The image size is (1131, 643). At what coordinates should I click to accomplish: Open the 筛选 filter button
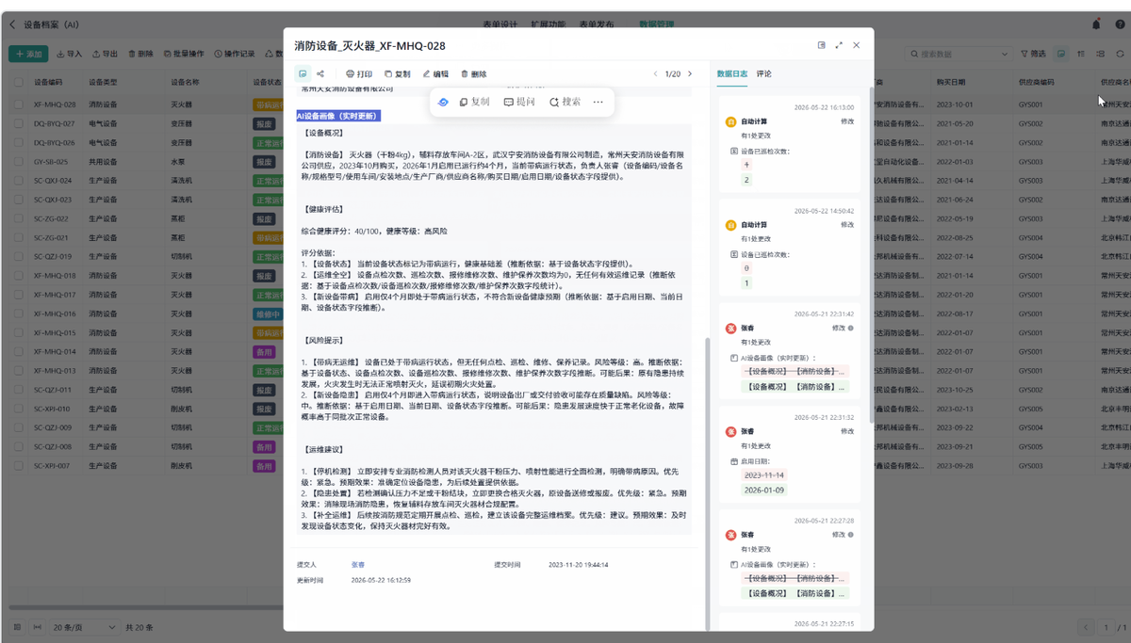tap(1032, 55)
